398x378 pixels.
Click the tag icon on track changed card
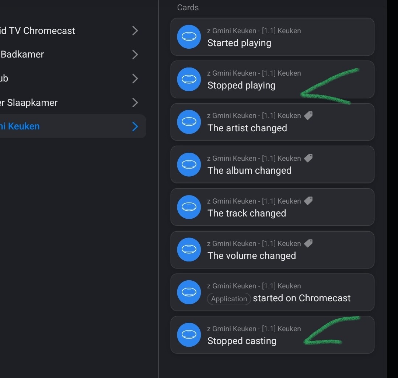308,201
